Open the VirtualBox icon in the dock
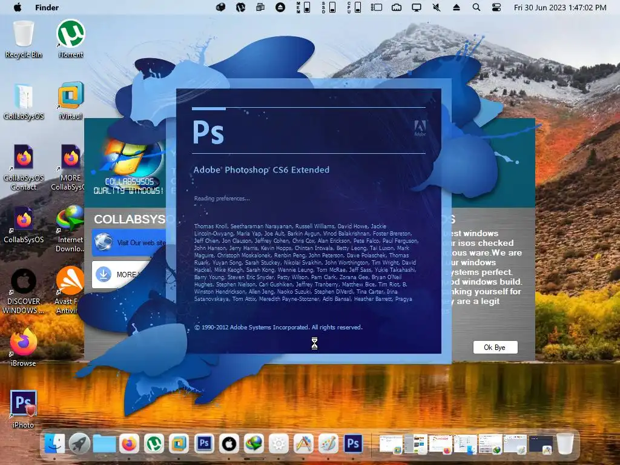The width and height of the screenshot is (620, 465). [x=179, y=444]
